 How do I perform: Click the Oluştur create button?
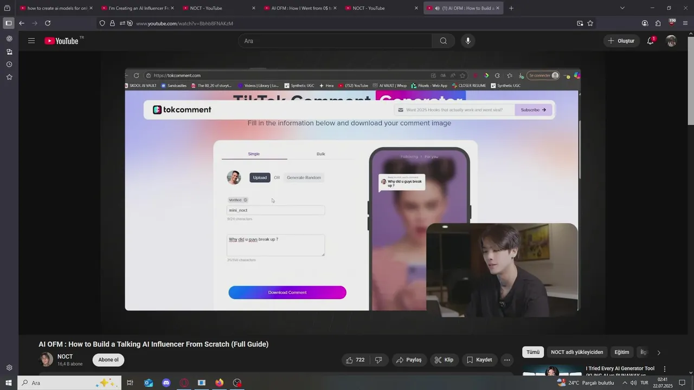tap(621, 41)
